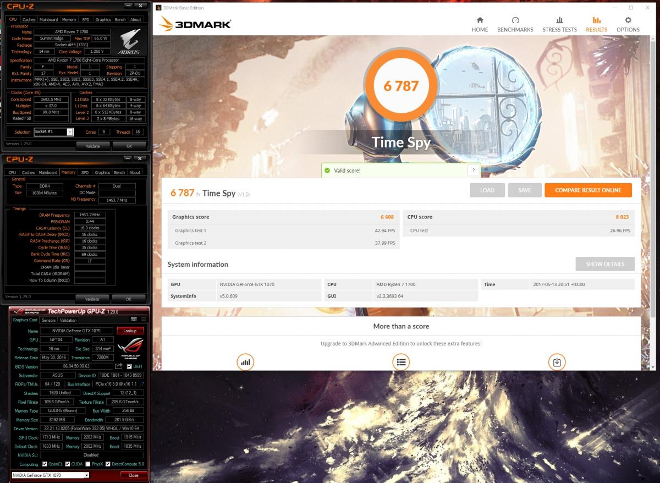The width and height of the screenshot is (660, 483).
Task: Click OK in lower CPU-Z memory window
Action: tap(129, 299)
